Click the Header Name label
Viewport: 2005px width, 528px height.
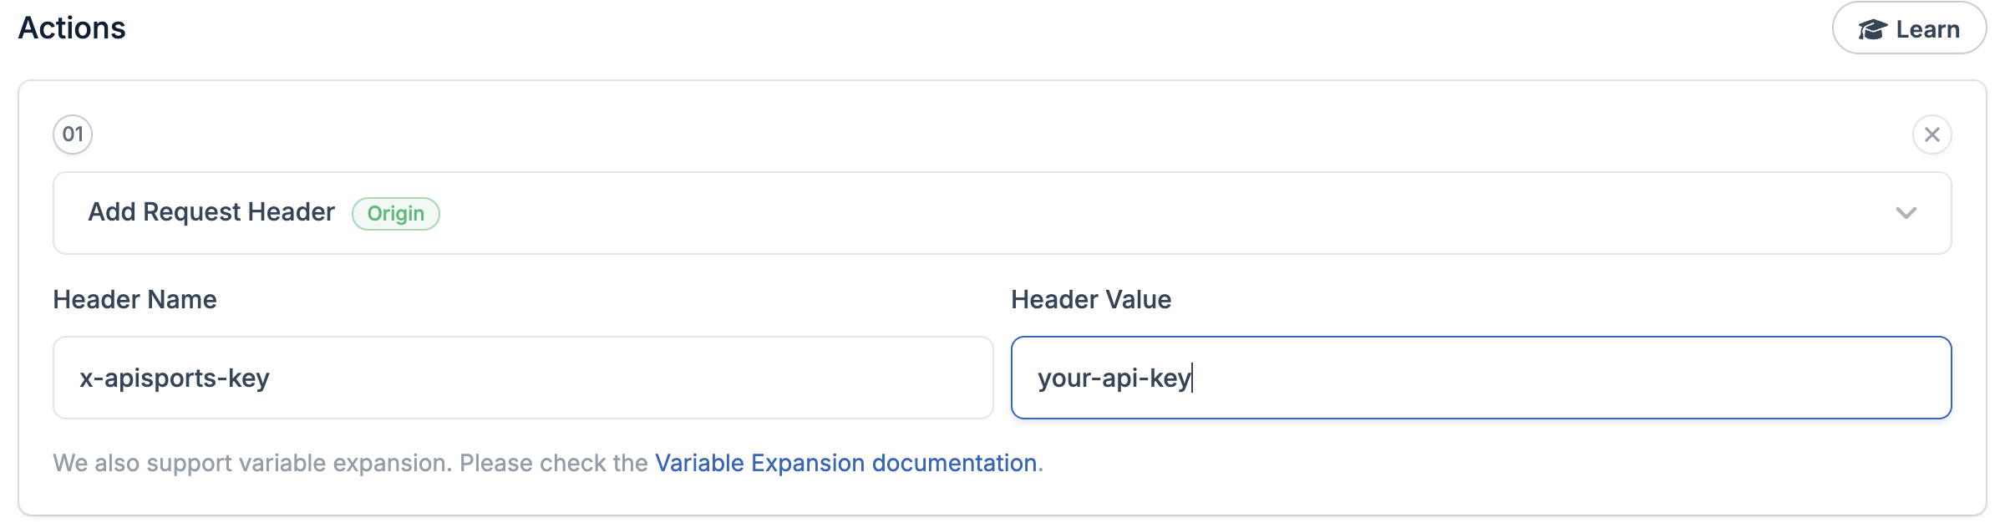click(135, 300)
